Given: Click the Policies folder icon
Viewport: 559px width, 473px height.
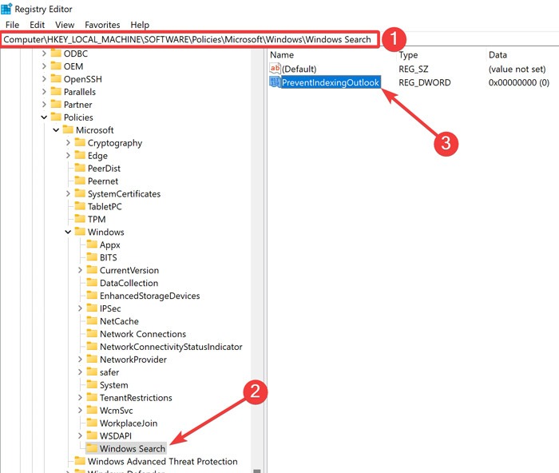Looking at the screenshot, I should 56,117.
